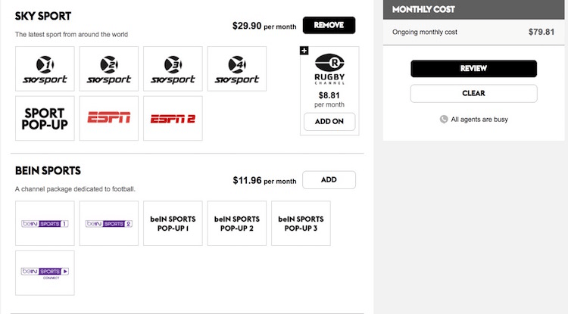Remove the Sky Sport package
The width and height of the screenshot is (568, 314).
tap(329, 25)
